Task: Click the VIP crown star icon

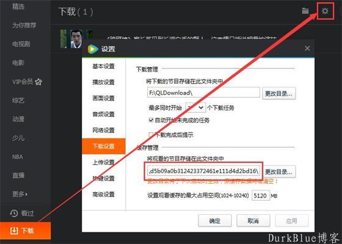Action: [x=38, y=82]
